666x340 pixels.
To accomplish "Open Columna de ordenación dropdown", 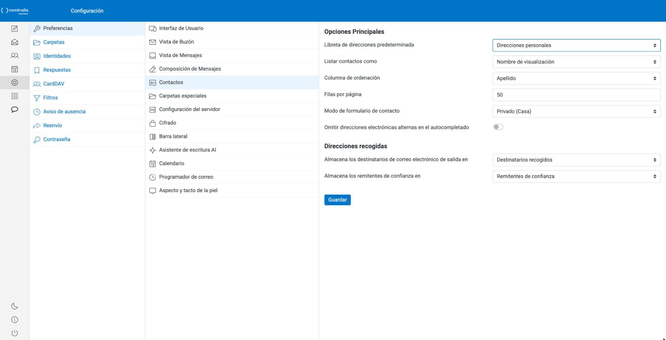I will coord(576,78).
